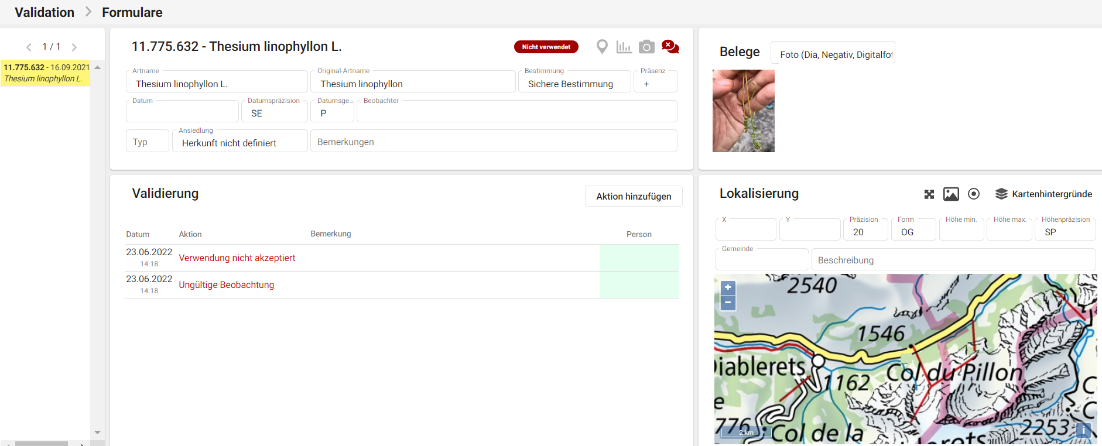Open the plant photo thumbnail in Belege
The image size is (1102, 446).
744,111
